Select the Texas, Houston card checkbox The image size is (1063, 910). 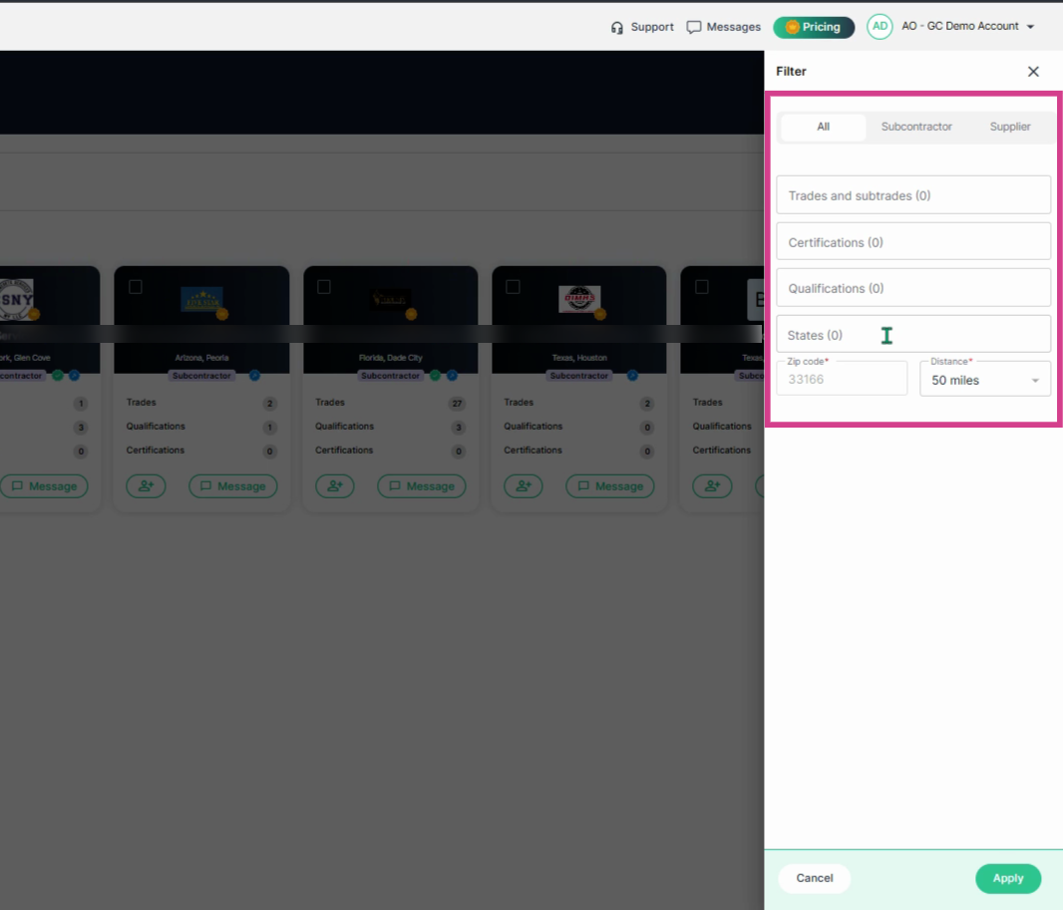click(x=514, y=287)
